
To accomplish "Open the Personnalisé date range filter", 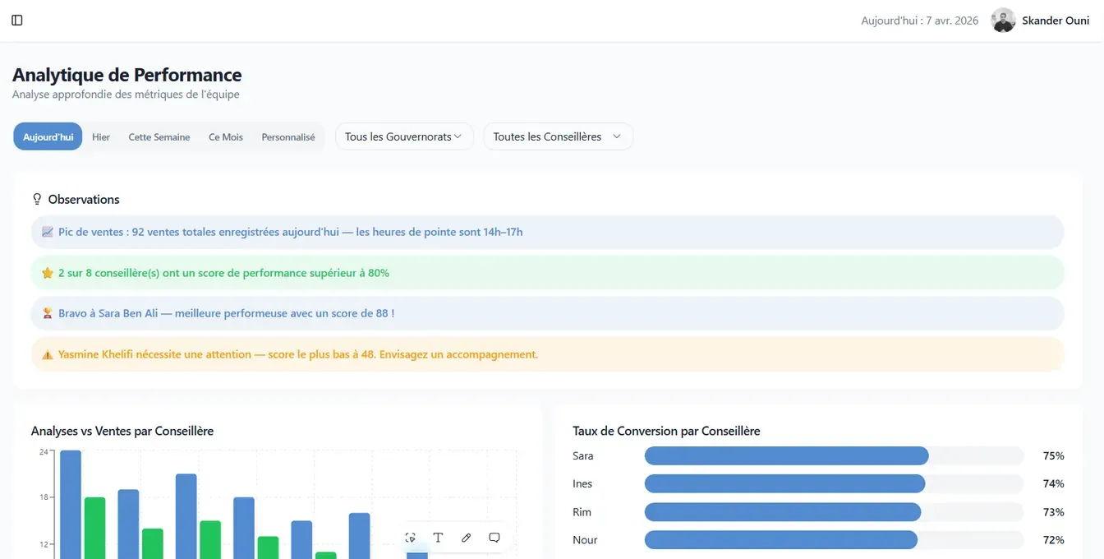I will pos(288,136).
